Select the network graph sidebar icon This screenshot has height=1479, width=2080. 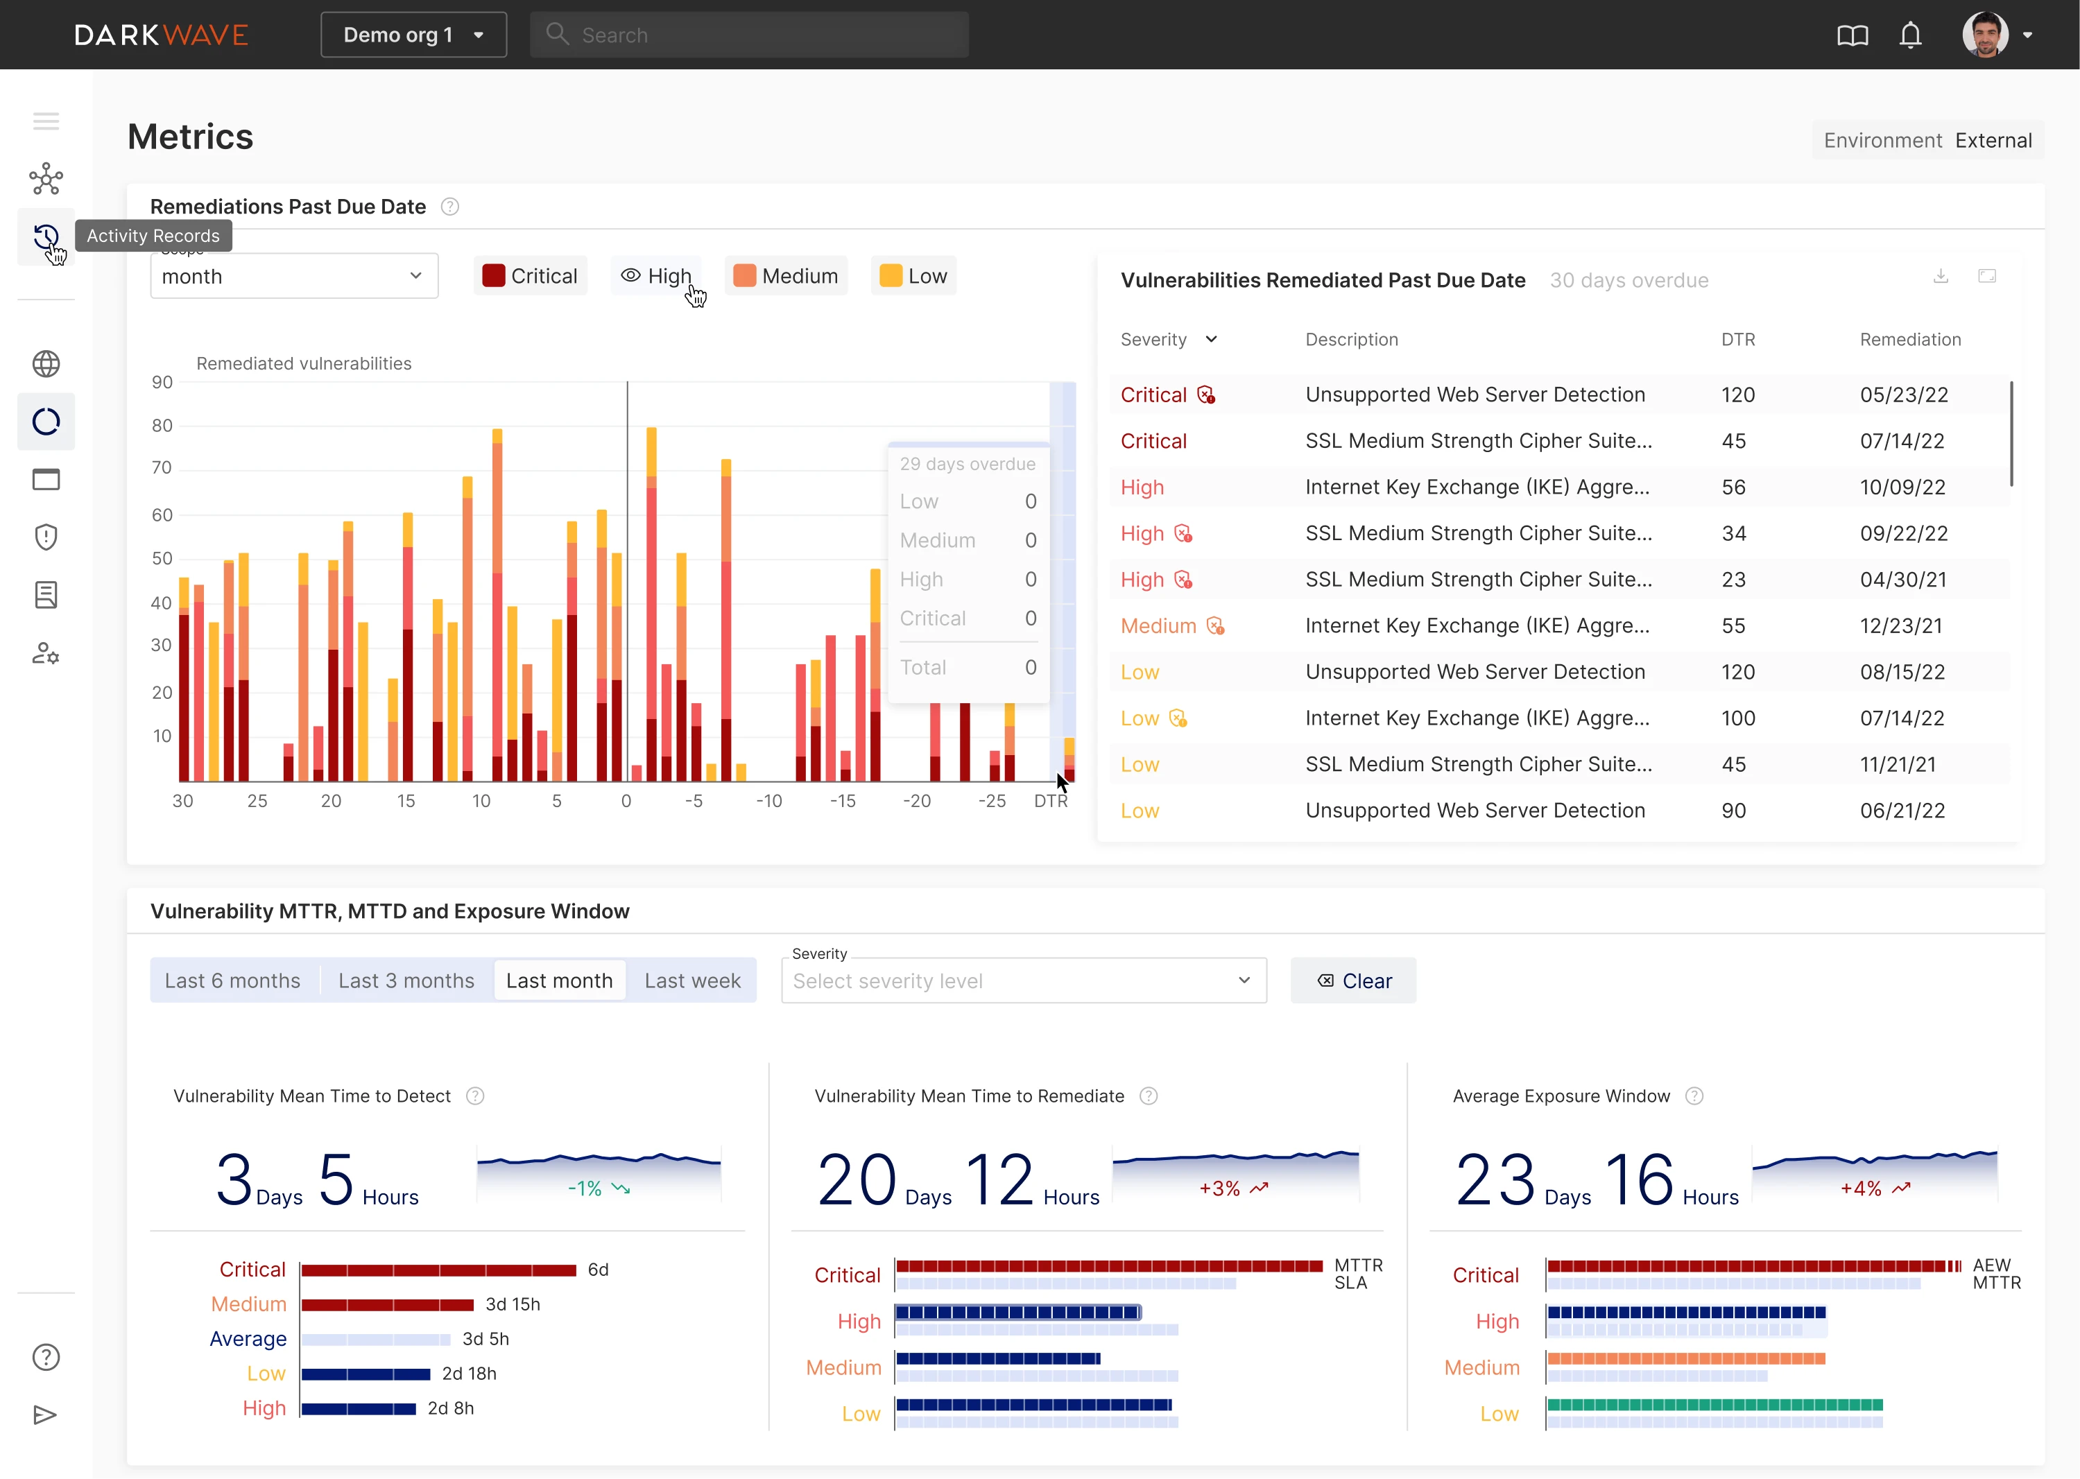pos(46,178)
